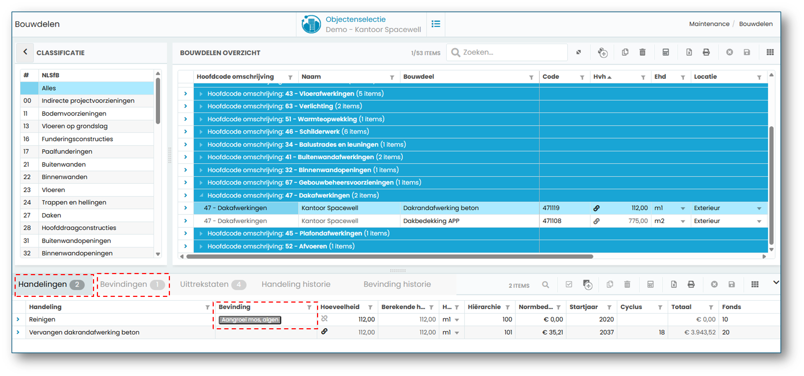Open the object selection list icon
804x376 pixels.
click(436, 24)
